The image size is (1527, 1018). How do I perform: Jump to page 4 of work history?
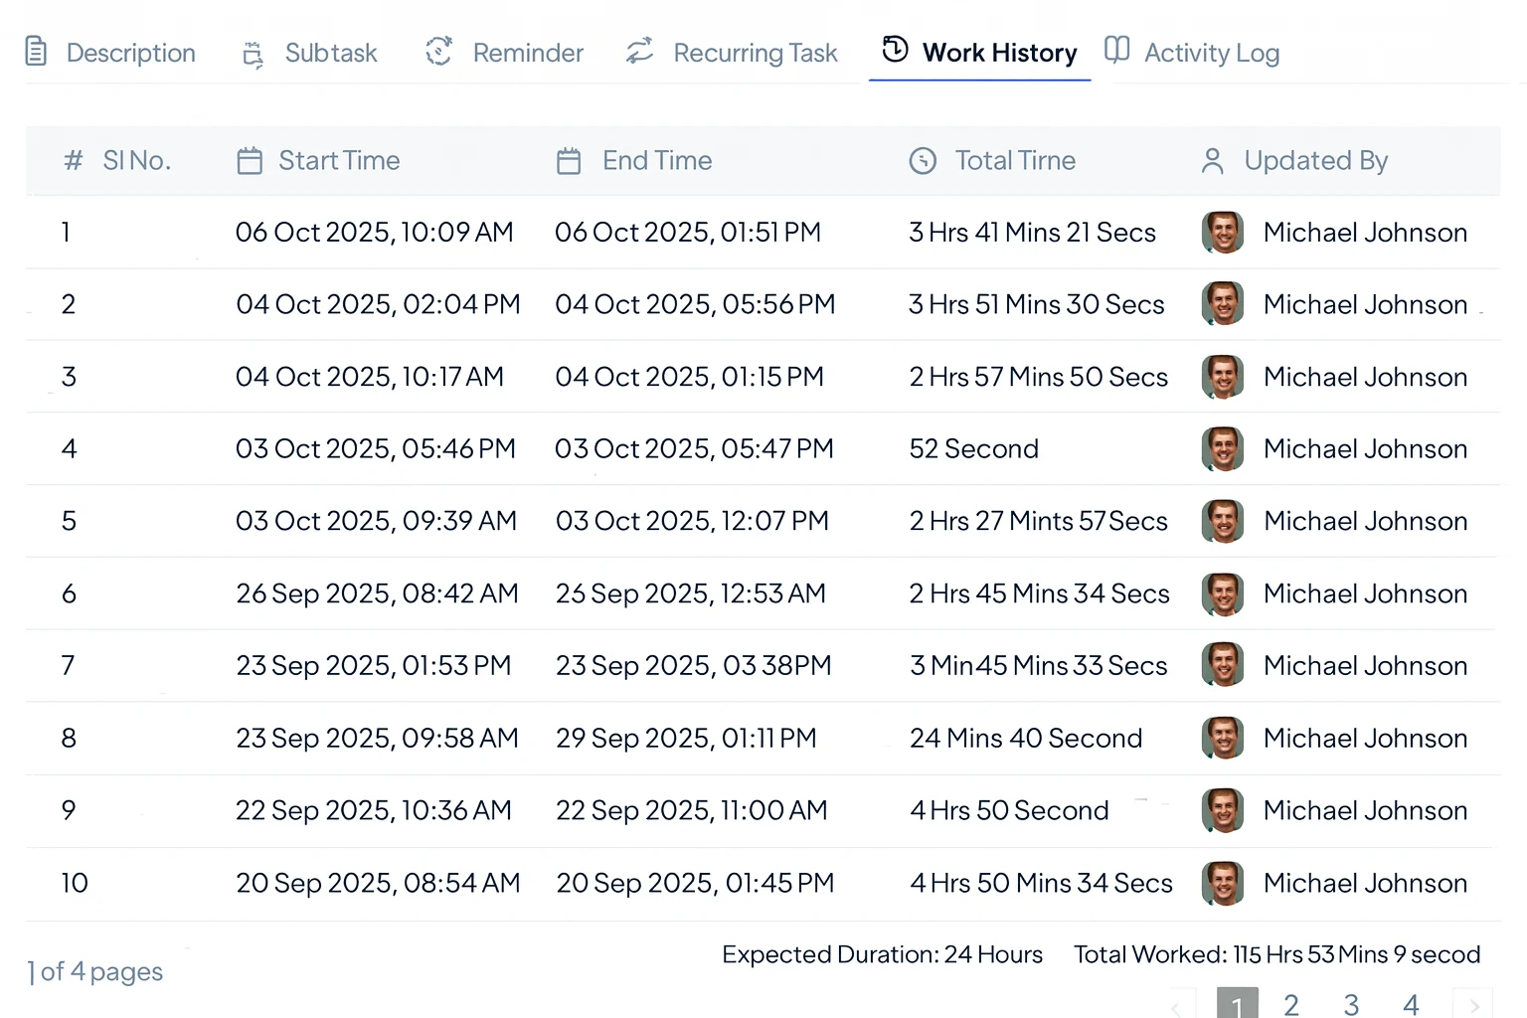(x=1411, y=1004)
